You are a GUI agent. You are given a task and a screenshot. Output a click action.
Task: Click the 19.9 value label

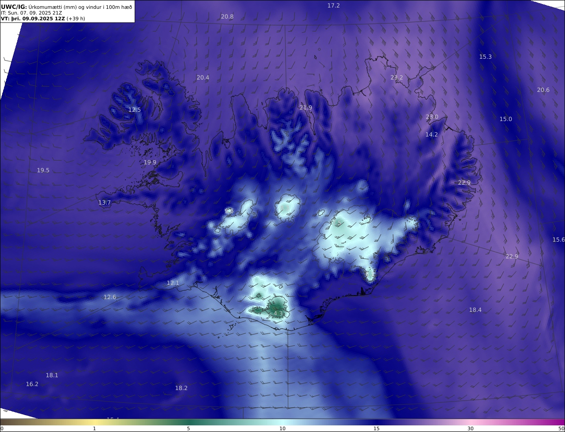point(150,162)
